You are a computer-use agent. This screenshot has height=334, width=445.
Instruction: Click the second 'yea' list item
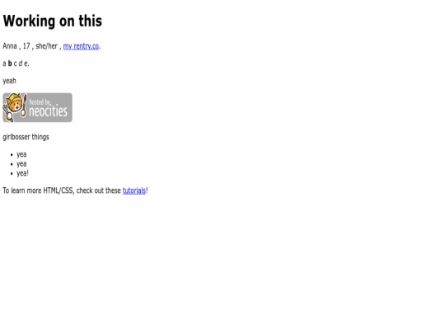pos(21,164)
